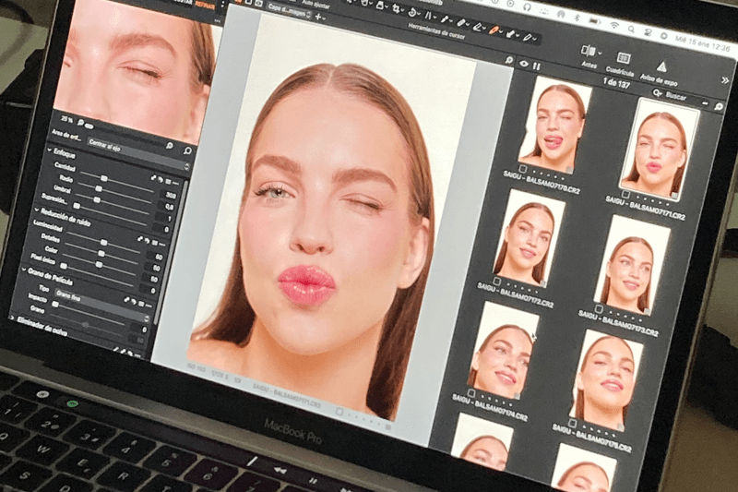The height and width of the screenshot is (492, 738).
Task: Copy Enfoque settings double-arrow icon
Action: [x=154, y=178]
